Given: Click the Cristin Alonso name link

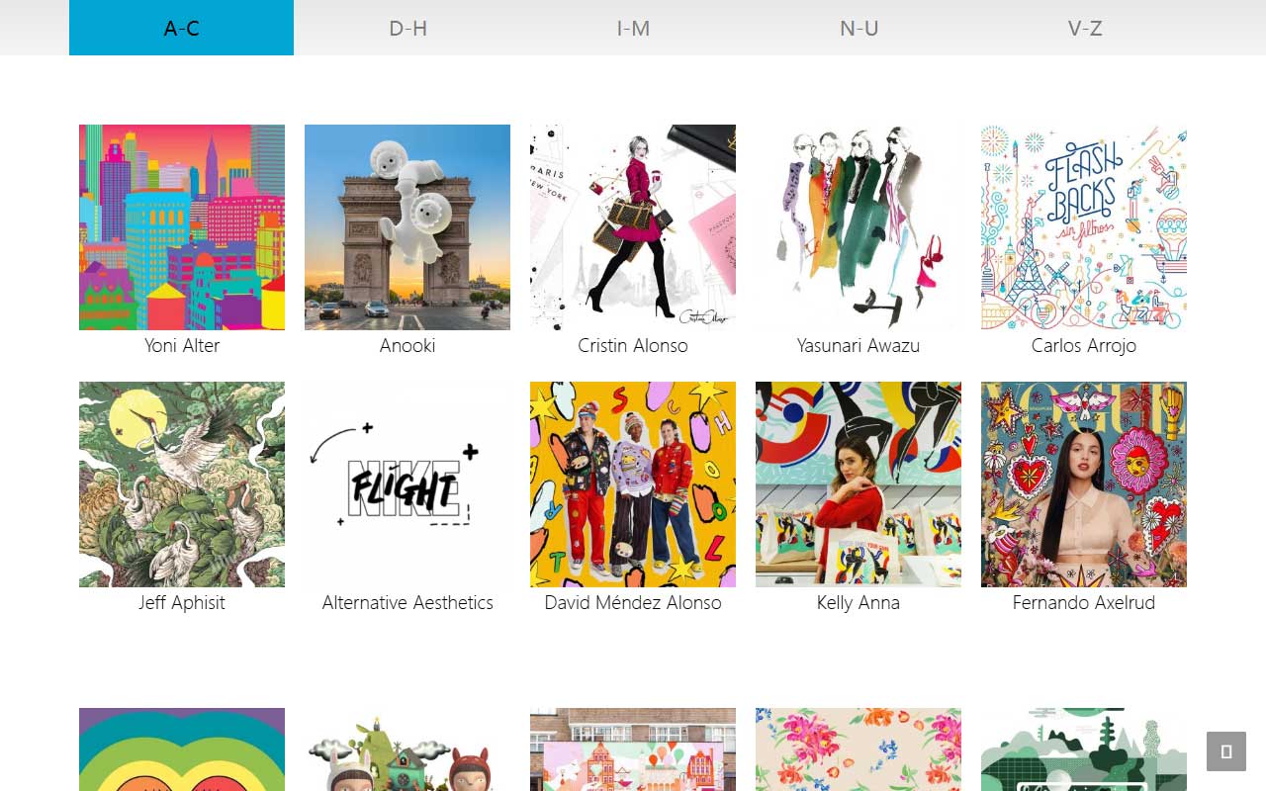Looking at the screenshot, I should [633, 345].
